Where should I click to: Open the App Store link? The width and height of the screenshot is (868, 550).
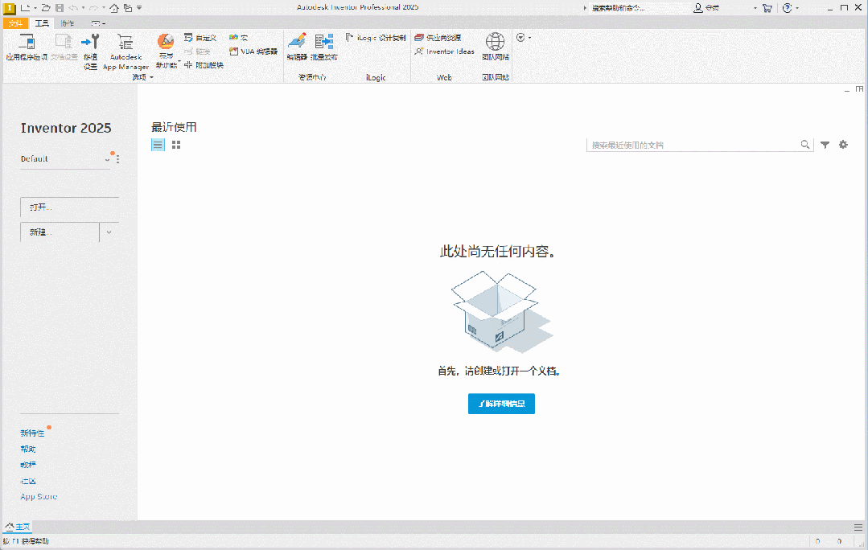pyautogui.click(x=39, y=497)
